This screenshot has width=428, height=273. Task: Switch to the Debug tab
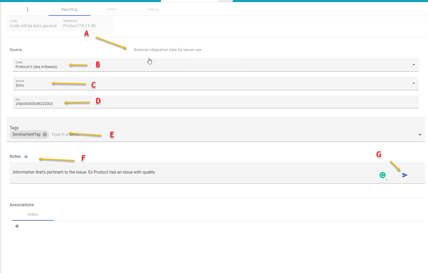153,9
